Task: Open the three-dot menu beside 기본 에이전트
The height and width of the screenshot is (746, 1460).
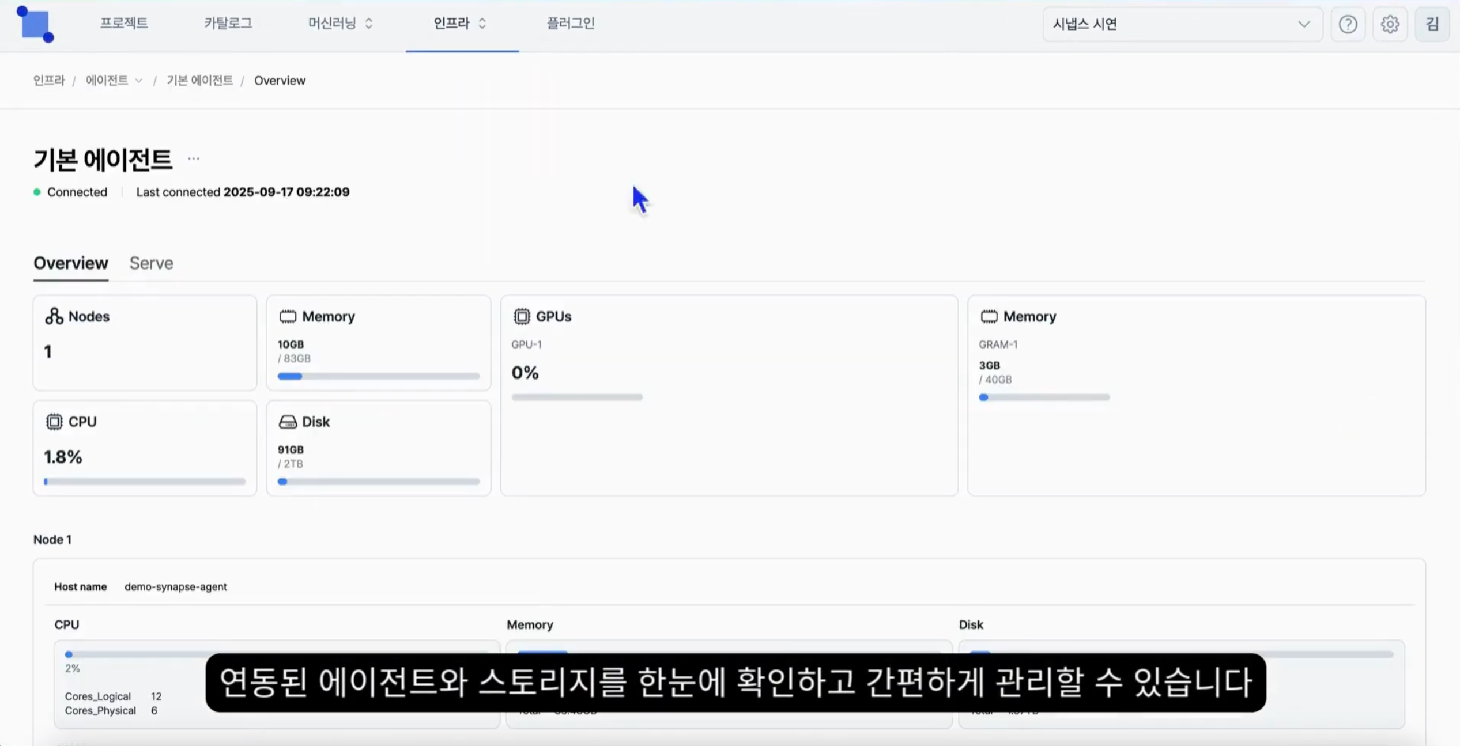Action: [x=193, y=158]
